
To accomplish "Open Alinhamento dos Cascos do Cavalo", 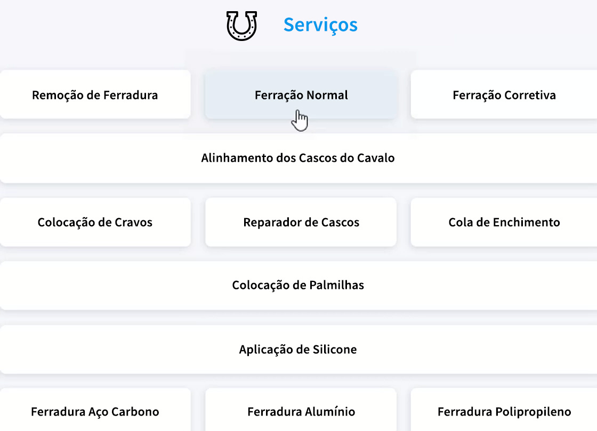I will click(298, 158).
